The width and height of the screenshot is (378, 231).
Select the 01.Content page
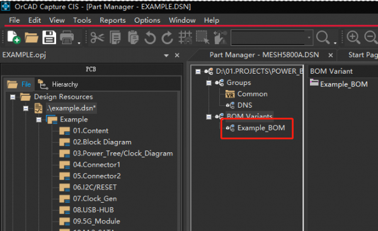tap(91, 131)
